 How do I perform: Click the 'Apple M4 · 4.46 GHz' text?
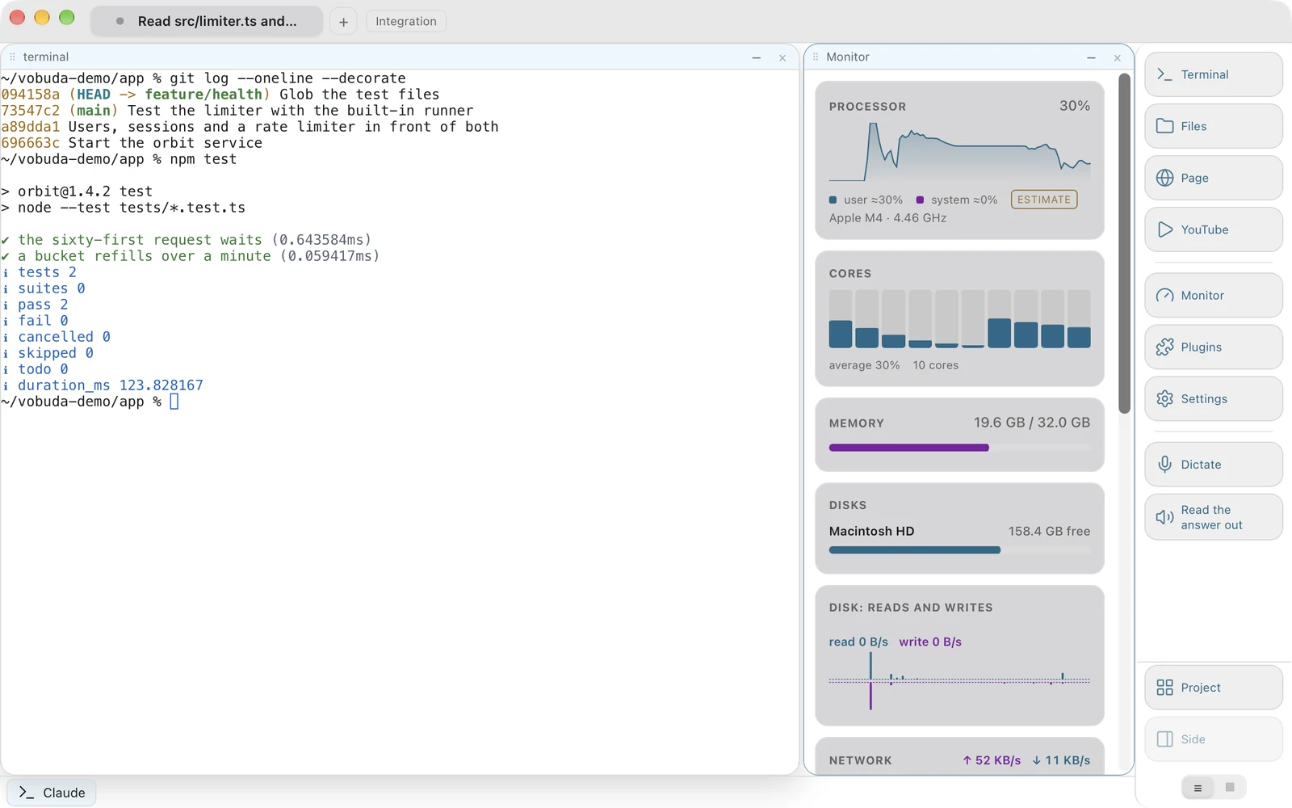pyautogui.click(x=887, y=218)
